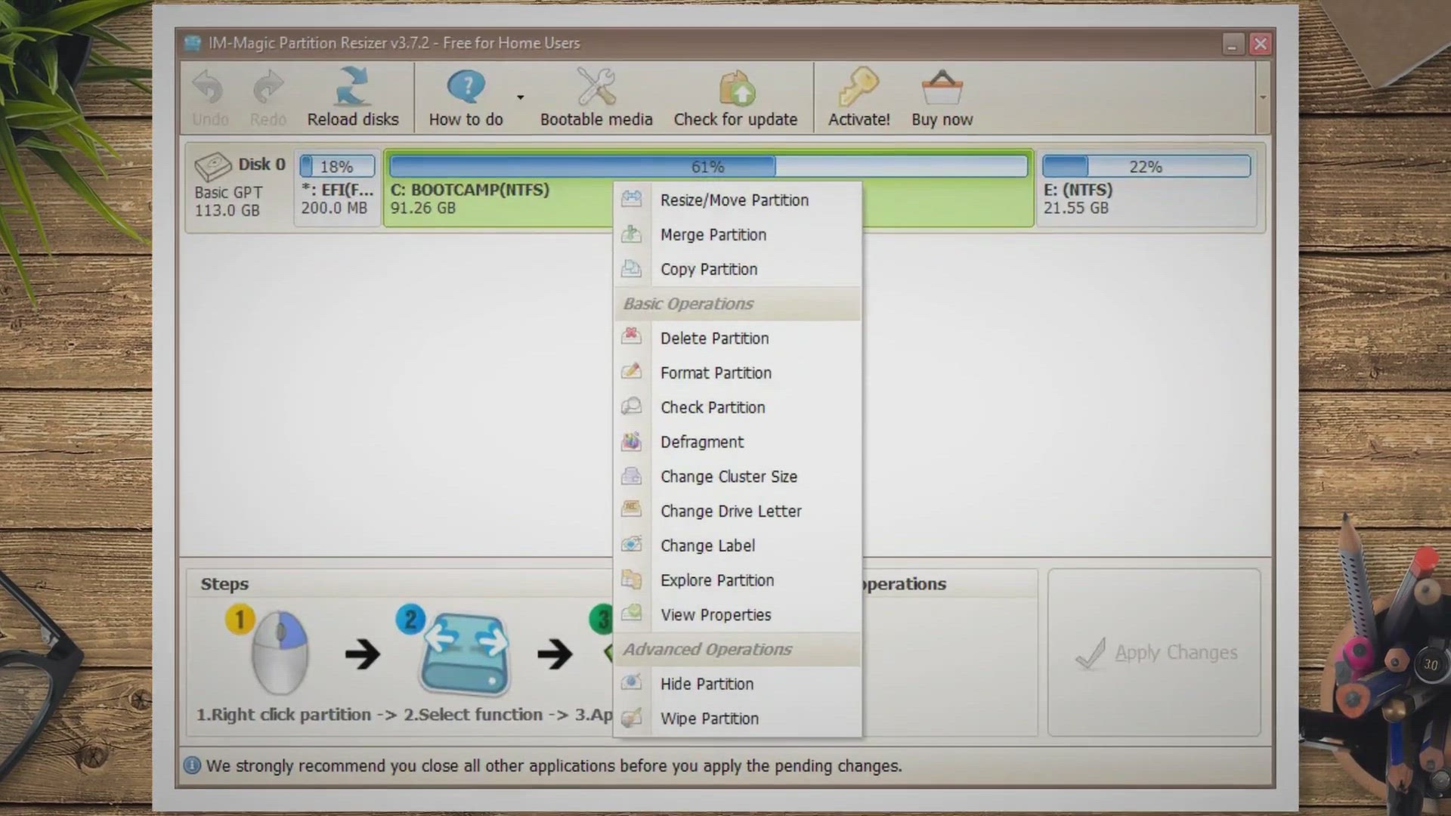Expand the How to do dropdown arrow
1451x816 pixels.
click(x=520, y=97)
